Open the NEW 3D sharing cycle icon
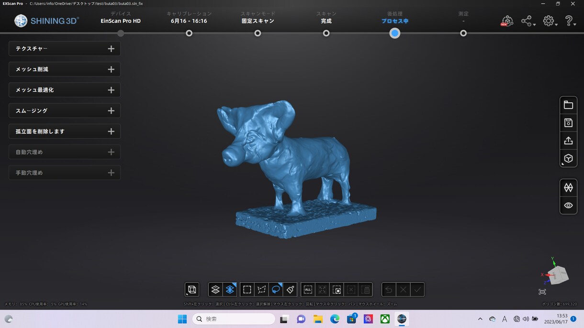Screen dimensions: 584x328 click(x=507, y=21)
